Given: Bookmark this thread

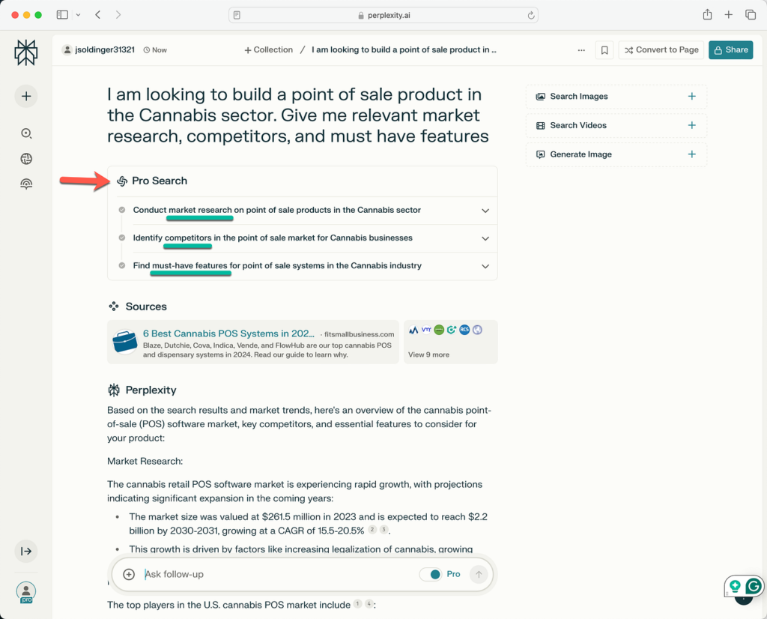Looking at the screenshot, I should point(604,50).
